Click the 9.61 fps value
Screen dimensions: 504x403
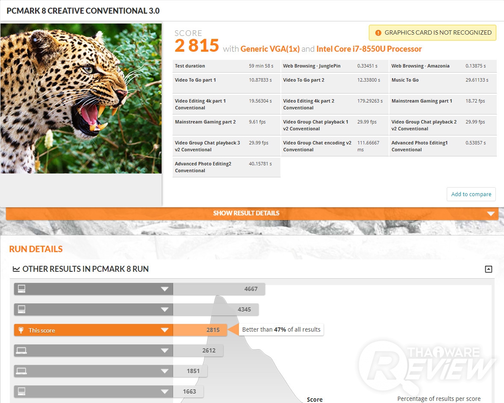[x=257, y=122]
